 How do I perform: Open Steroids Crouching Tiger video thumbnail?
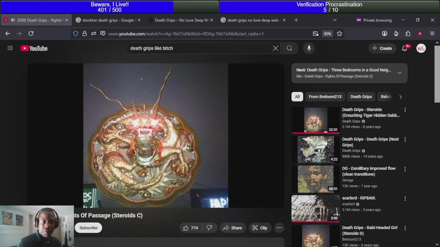pyautogui.click(x=316, y=120)
